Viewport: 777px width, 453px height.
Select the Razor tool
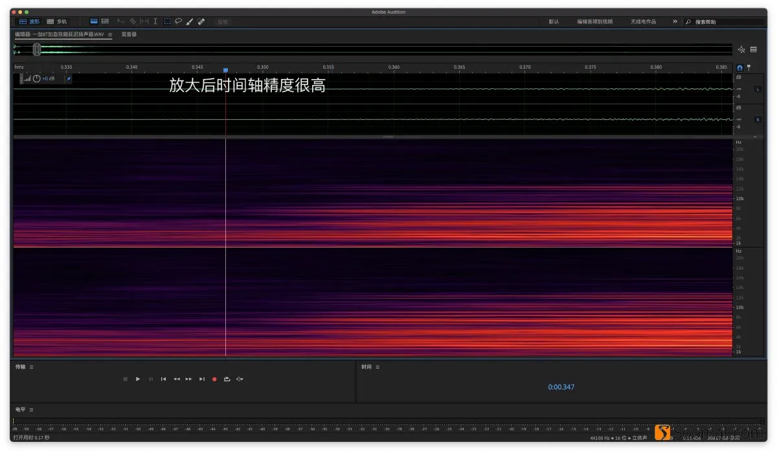(x=132, y=21)
